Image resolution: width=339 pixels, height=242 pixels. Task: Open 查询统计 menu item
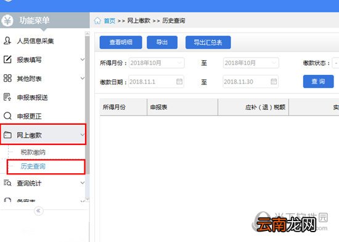coord(43,183)
